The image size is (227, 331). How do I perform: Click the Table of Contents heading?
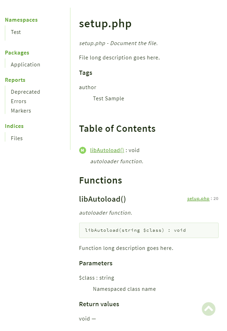coord(117,128)
